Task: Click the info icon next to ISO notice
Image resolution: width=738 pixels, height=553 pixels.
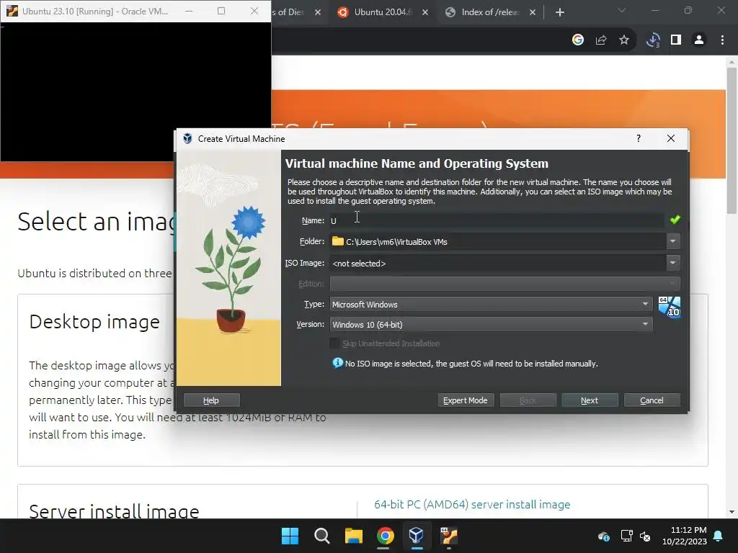Action: (337, 363)
